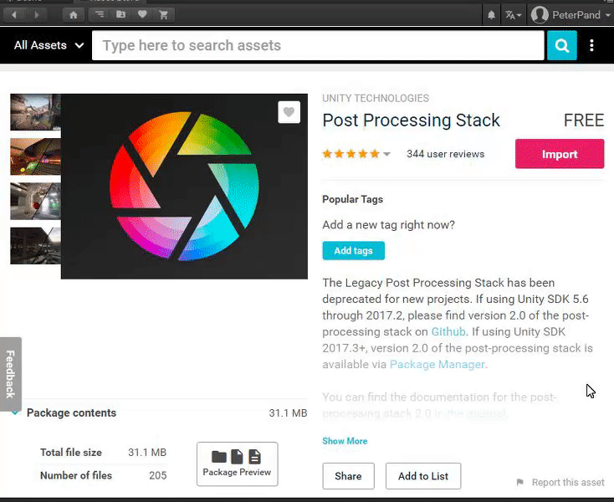Expand the star rating breakdown arrow
614x502 pixels.
point(386,154)
